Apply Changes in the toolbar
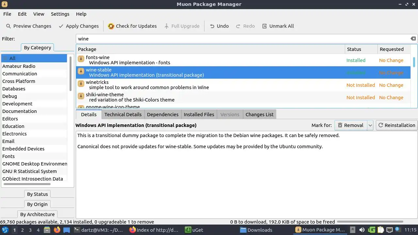 [x=79, y=26]
